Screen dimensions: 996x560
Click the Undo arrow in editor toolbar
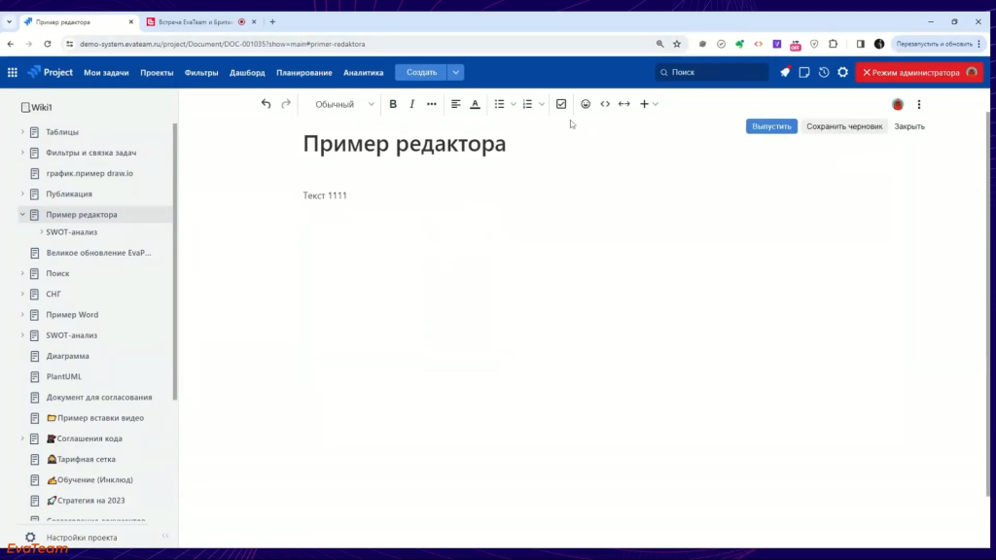[266, 104]
